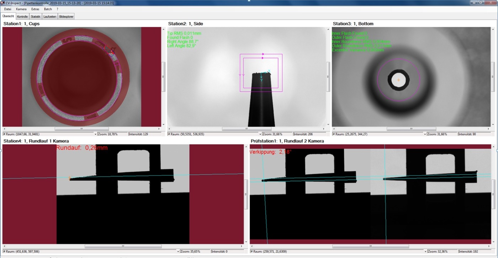Click scroll-down arrow of Station1 Cups view

tap(163, 125)
